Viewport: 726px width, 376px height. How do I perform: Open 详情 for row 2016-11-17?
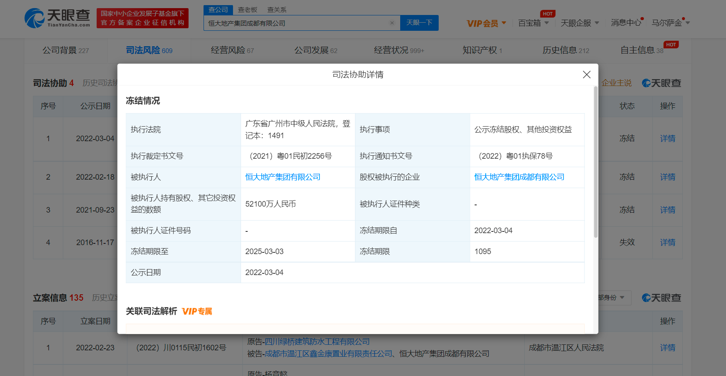pos(667,243)
